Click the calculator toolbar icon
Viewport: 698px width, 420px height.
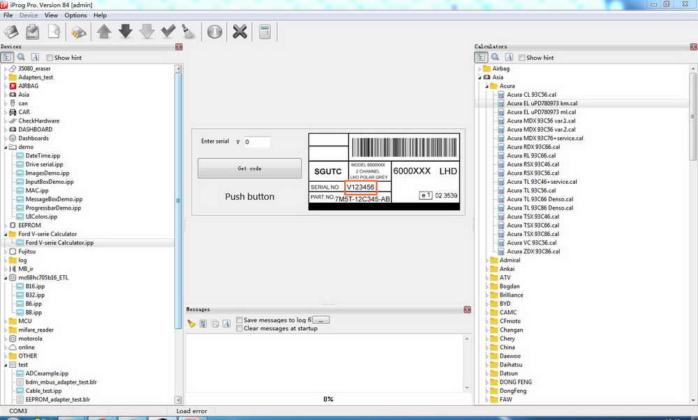pyautogui.click(x=265, y=32)
